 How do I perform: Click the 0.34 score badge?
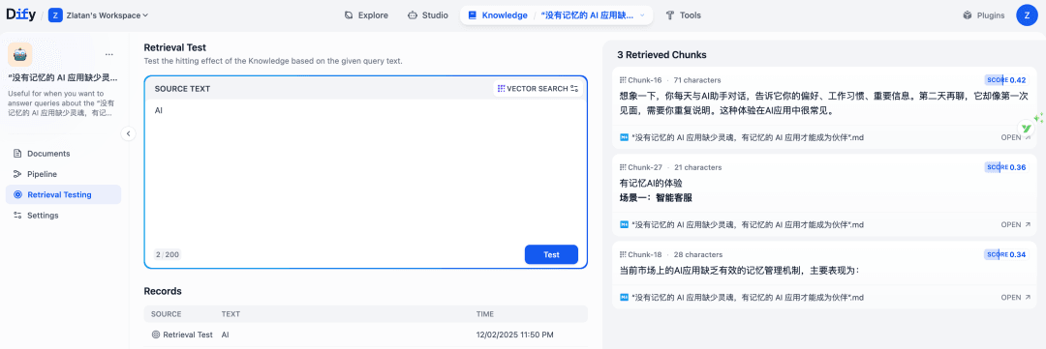click(x=1005, y=254)
